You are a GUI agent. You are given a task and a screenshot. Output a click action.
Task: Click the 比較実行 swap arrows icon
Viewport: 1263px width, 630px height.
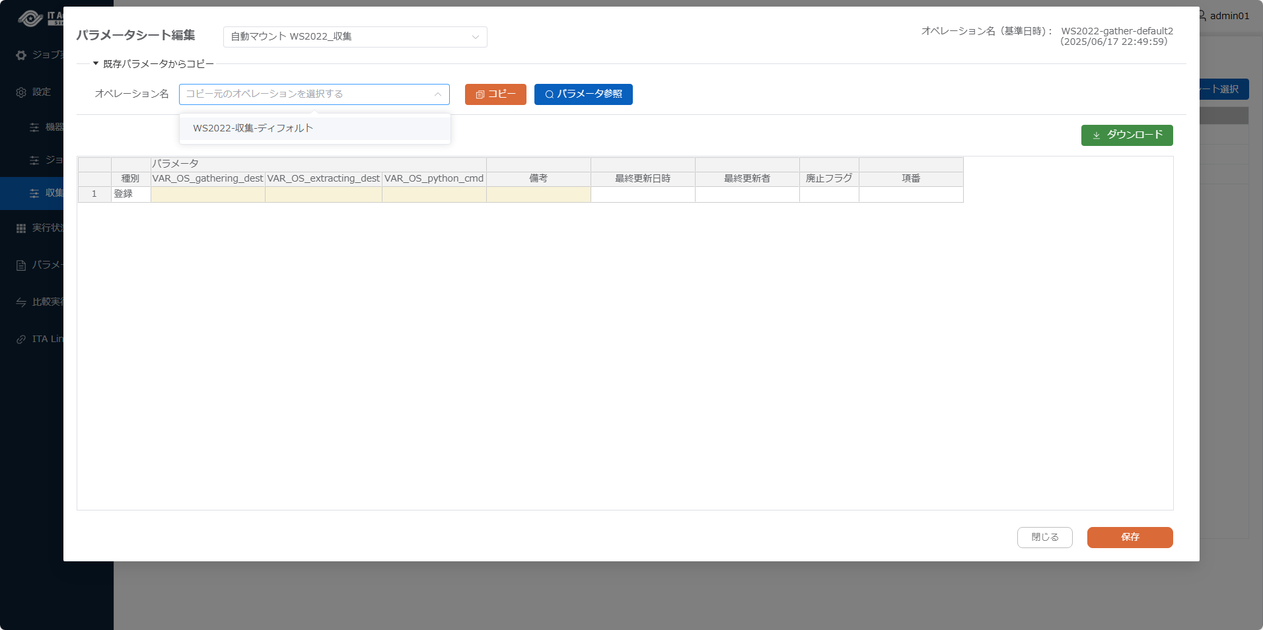pyautogui.click(x=21, y=302)
